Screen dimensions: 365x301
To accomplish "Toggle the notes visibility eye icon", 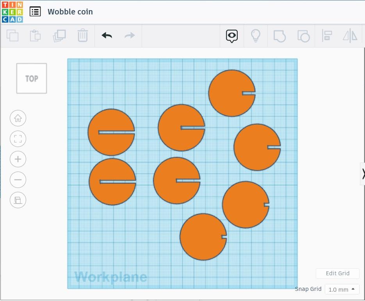I will [232, 36].
